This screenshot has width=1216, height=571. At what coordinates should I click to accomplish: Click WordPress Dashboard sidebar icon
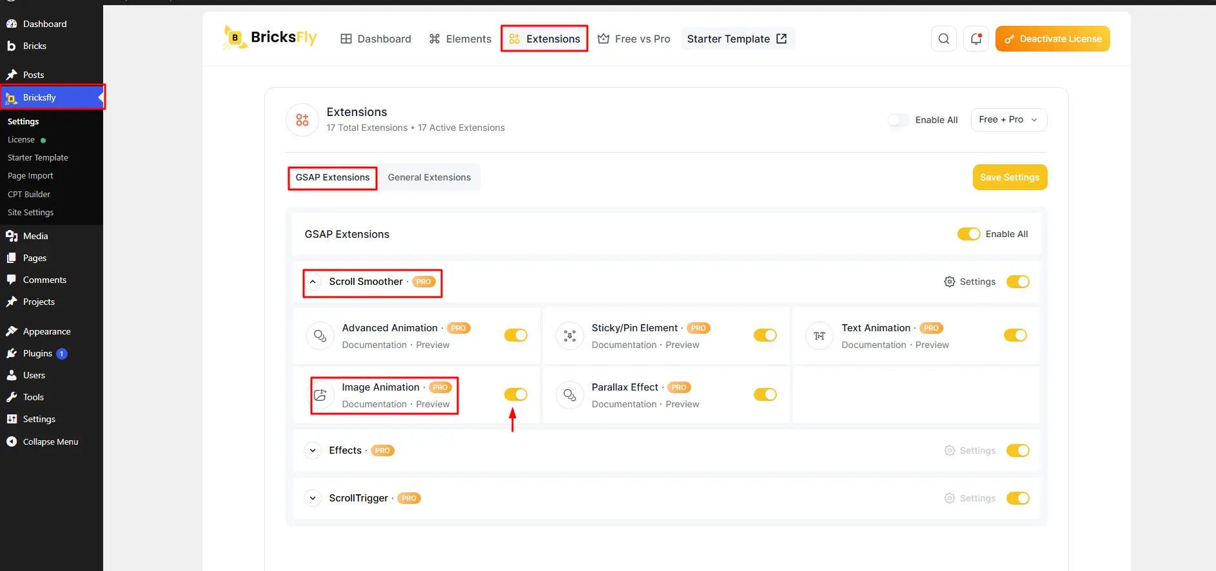(x=12, y=24)
